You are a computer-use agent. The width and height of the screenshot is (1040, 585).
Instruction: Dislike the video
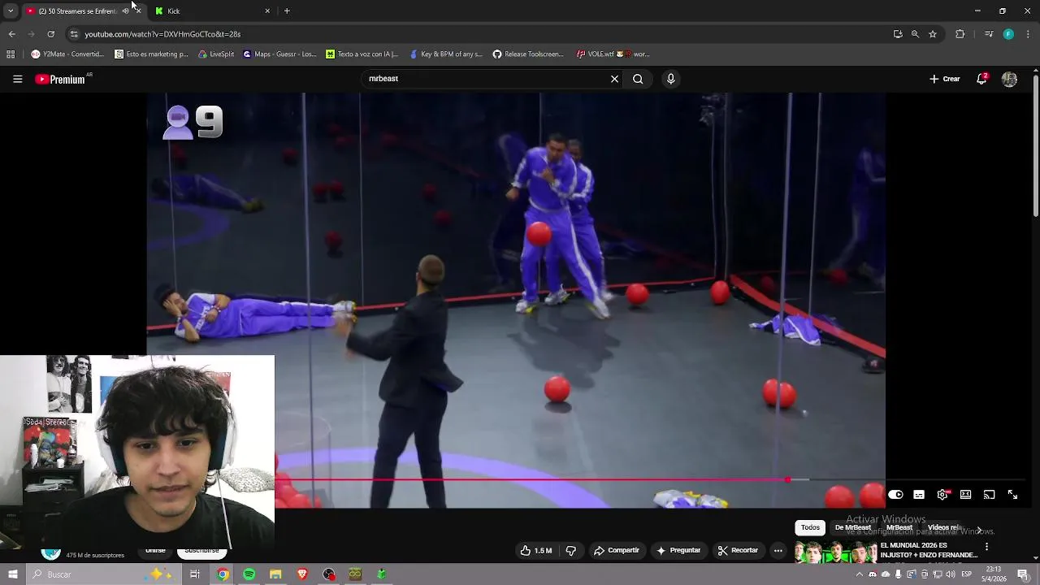(571, 550)
